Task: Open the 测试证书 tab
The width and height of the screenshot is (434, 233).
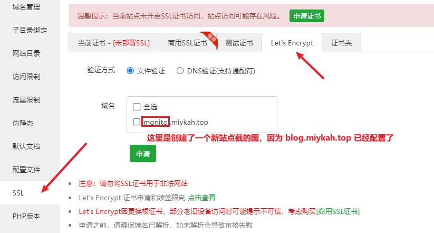Action: pos(239,42)
